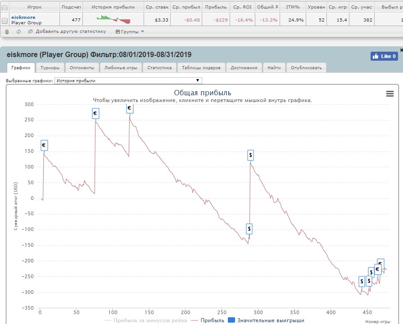Sort by the Прибыль column header
Image resolution: width=403 pixels, height=324 pixels.
(216, 7)
